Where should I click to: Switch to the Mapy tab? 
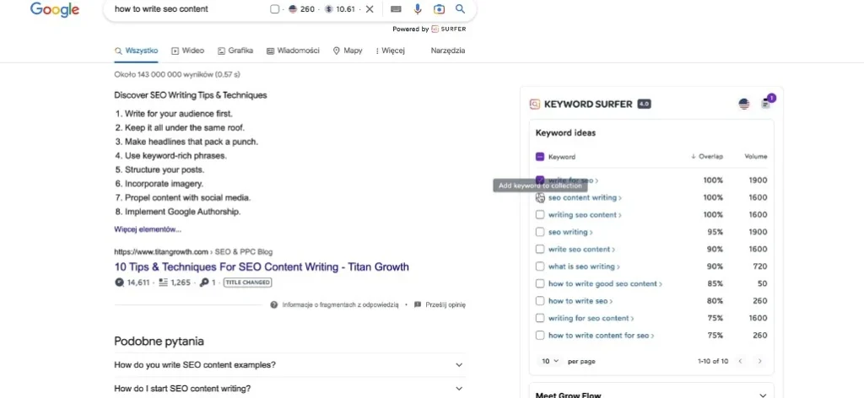coord(348,51)
